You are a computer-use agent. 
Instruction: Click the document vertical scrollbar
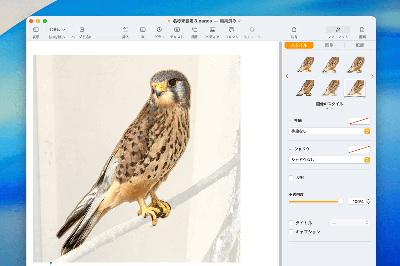(x=280, y=153)
